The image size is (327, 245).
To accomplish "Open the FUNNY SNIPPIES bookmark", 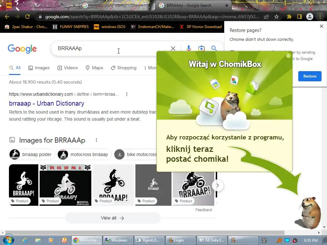I will pos(71,27).
